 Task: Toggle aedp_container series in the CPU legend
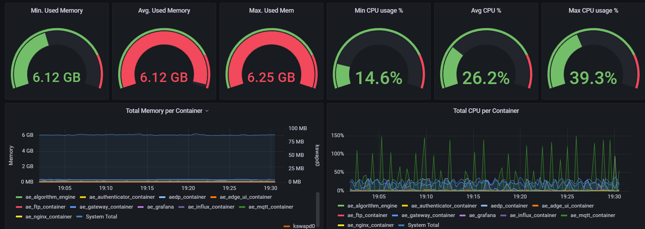[509, 206]
